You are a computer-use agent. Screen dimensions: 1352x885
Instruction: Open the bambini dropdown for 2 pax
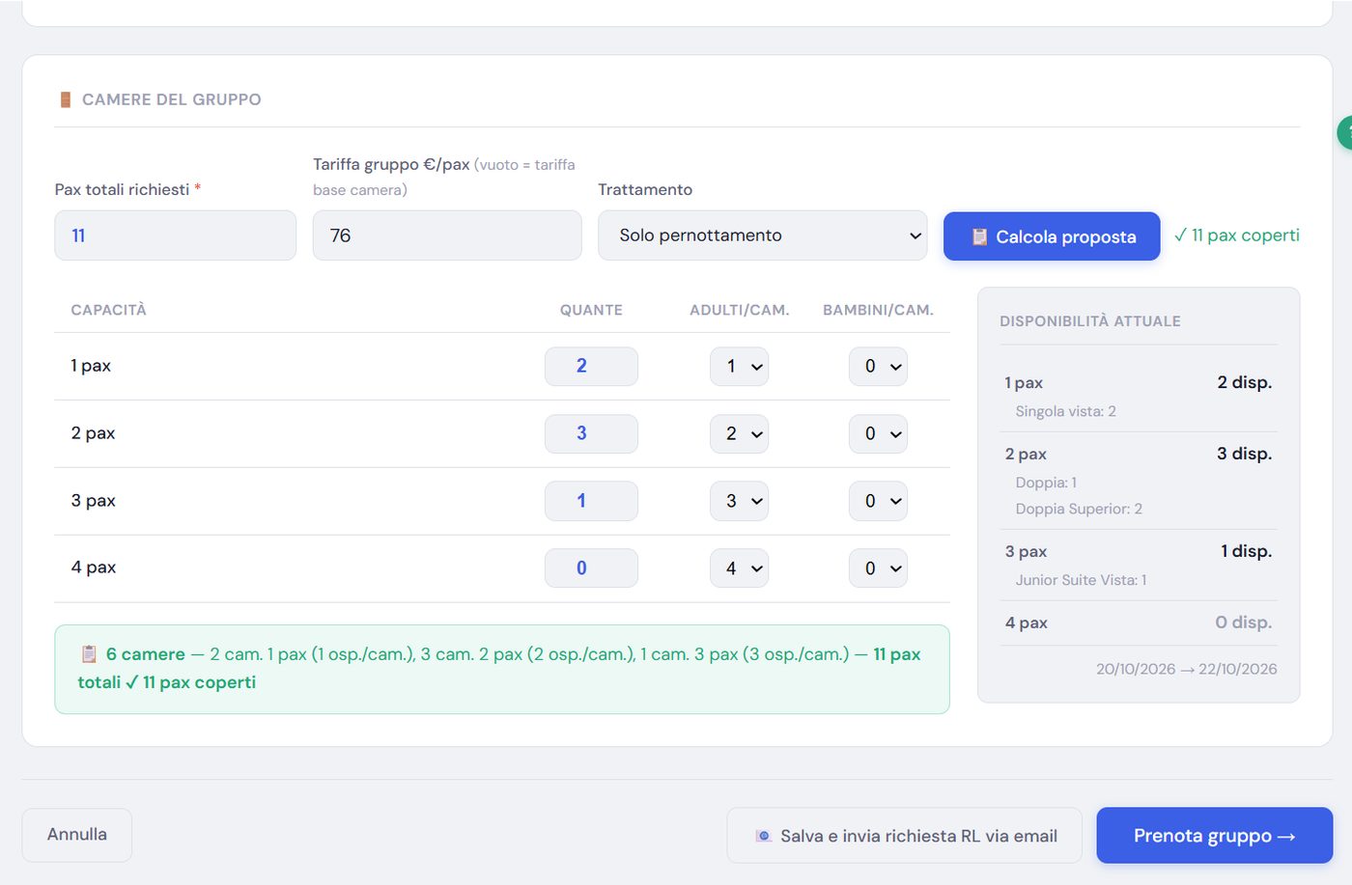coord(878,434)
